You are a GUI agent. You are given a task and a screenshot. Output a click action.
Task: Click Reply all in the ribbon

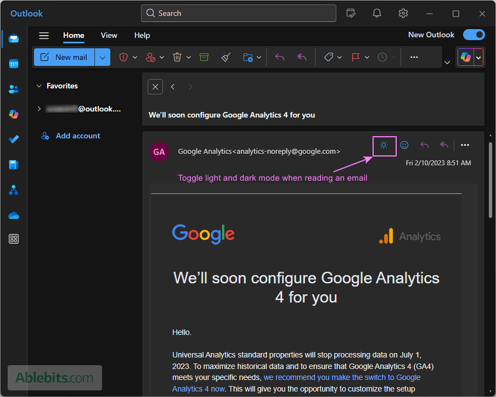(302, 57)
